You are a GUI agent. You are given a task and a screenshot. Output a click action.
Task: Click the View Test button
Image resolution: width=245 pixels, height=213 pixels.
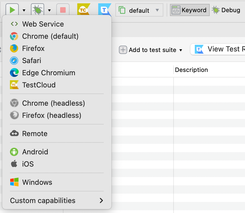point(218,49)
